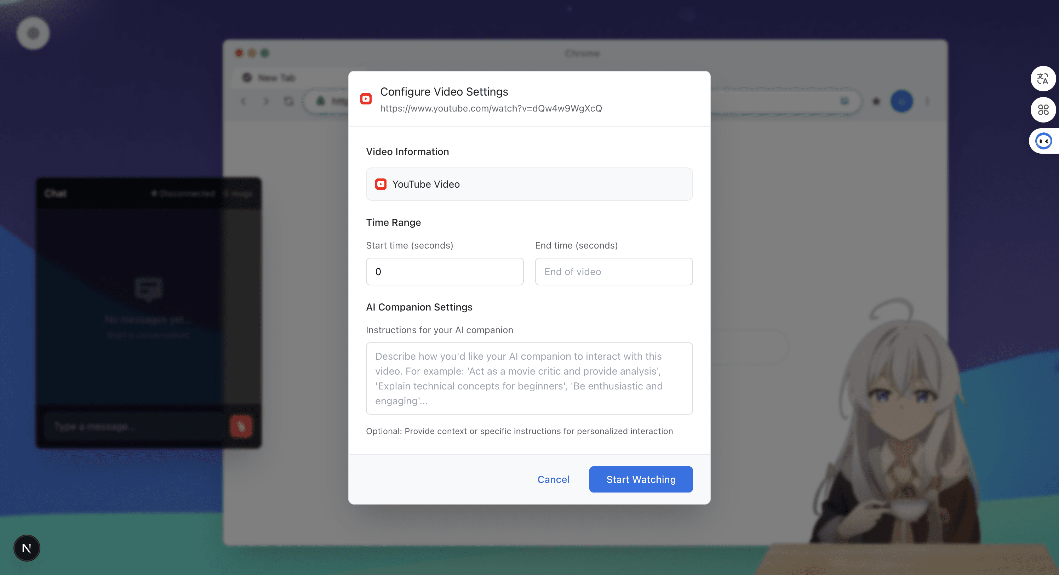This screenshot has height=575, width=1059.
Task: Open the Chrome three-dot menu
Action: tap(927, 101)
